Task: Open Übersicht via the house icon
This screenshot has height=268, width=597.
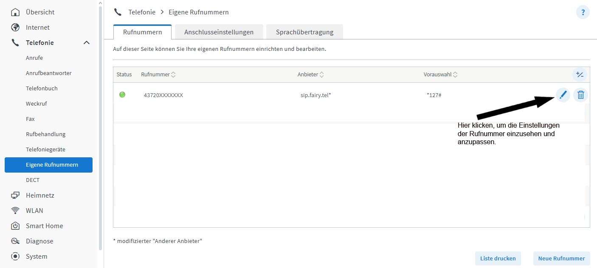Action: 15,12
